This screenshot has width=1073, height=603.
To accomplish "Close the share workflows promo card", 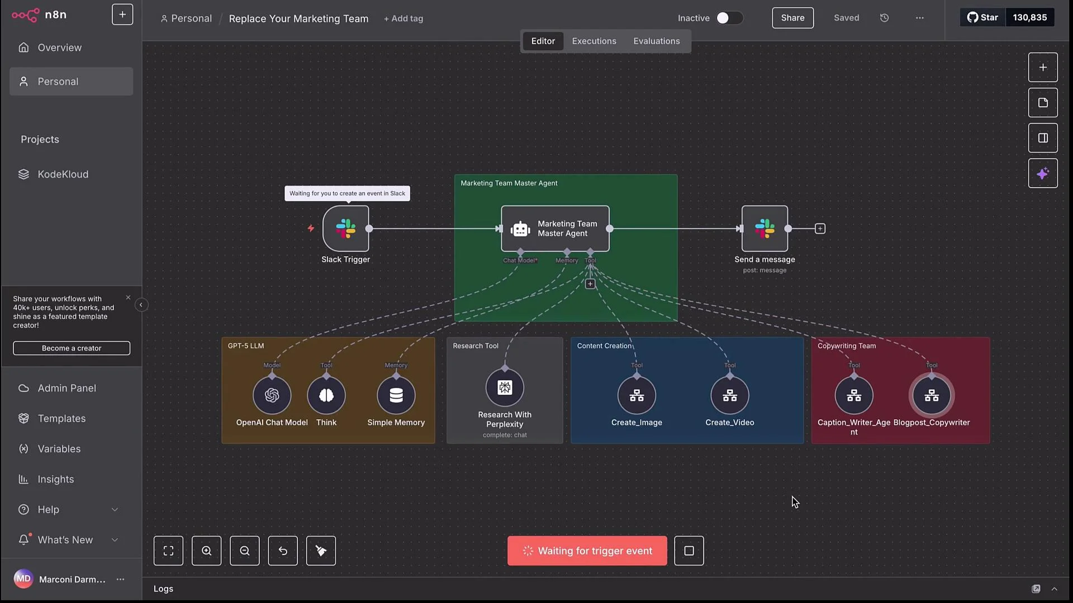I will 128,298.
